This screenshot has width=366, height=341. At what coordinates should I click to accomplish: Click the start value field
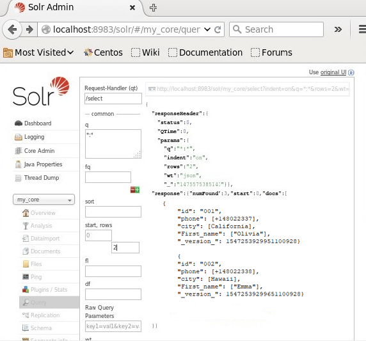[99, 235]
